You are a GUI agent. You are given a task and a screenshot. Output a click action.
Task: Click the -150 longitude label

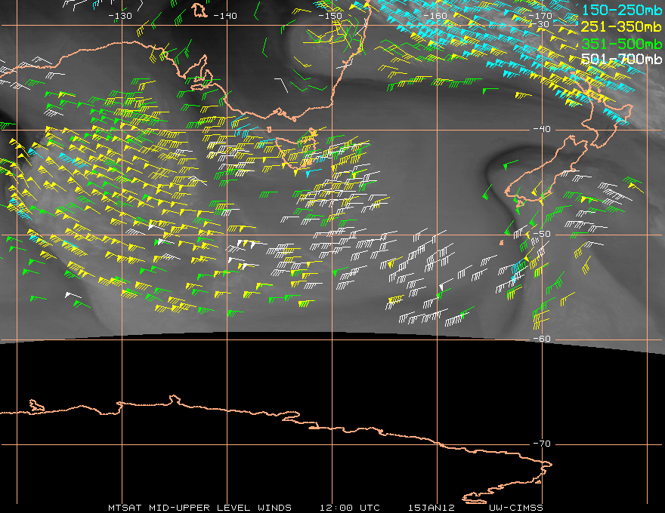tap(330, 16)
